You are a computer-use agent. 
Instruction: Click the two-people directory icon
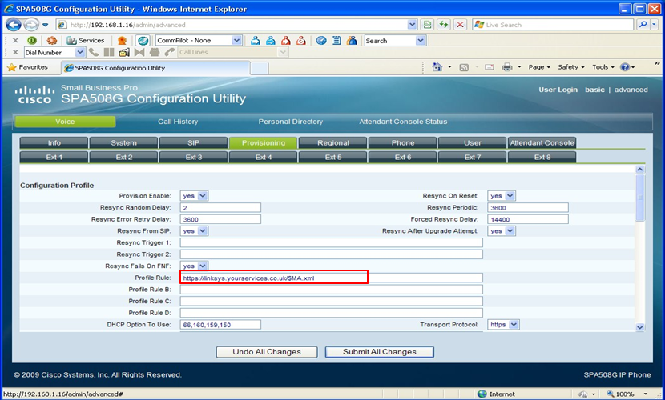point(352,41)
